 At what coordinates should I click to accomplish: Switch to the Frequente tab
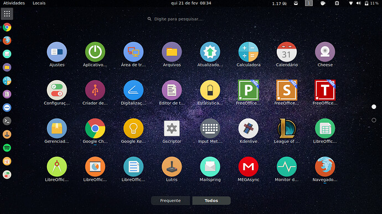click(171, 201)
